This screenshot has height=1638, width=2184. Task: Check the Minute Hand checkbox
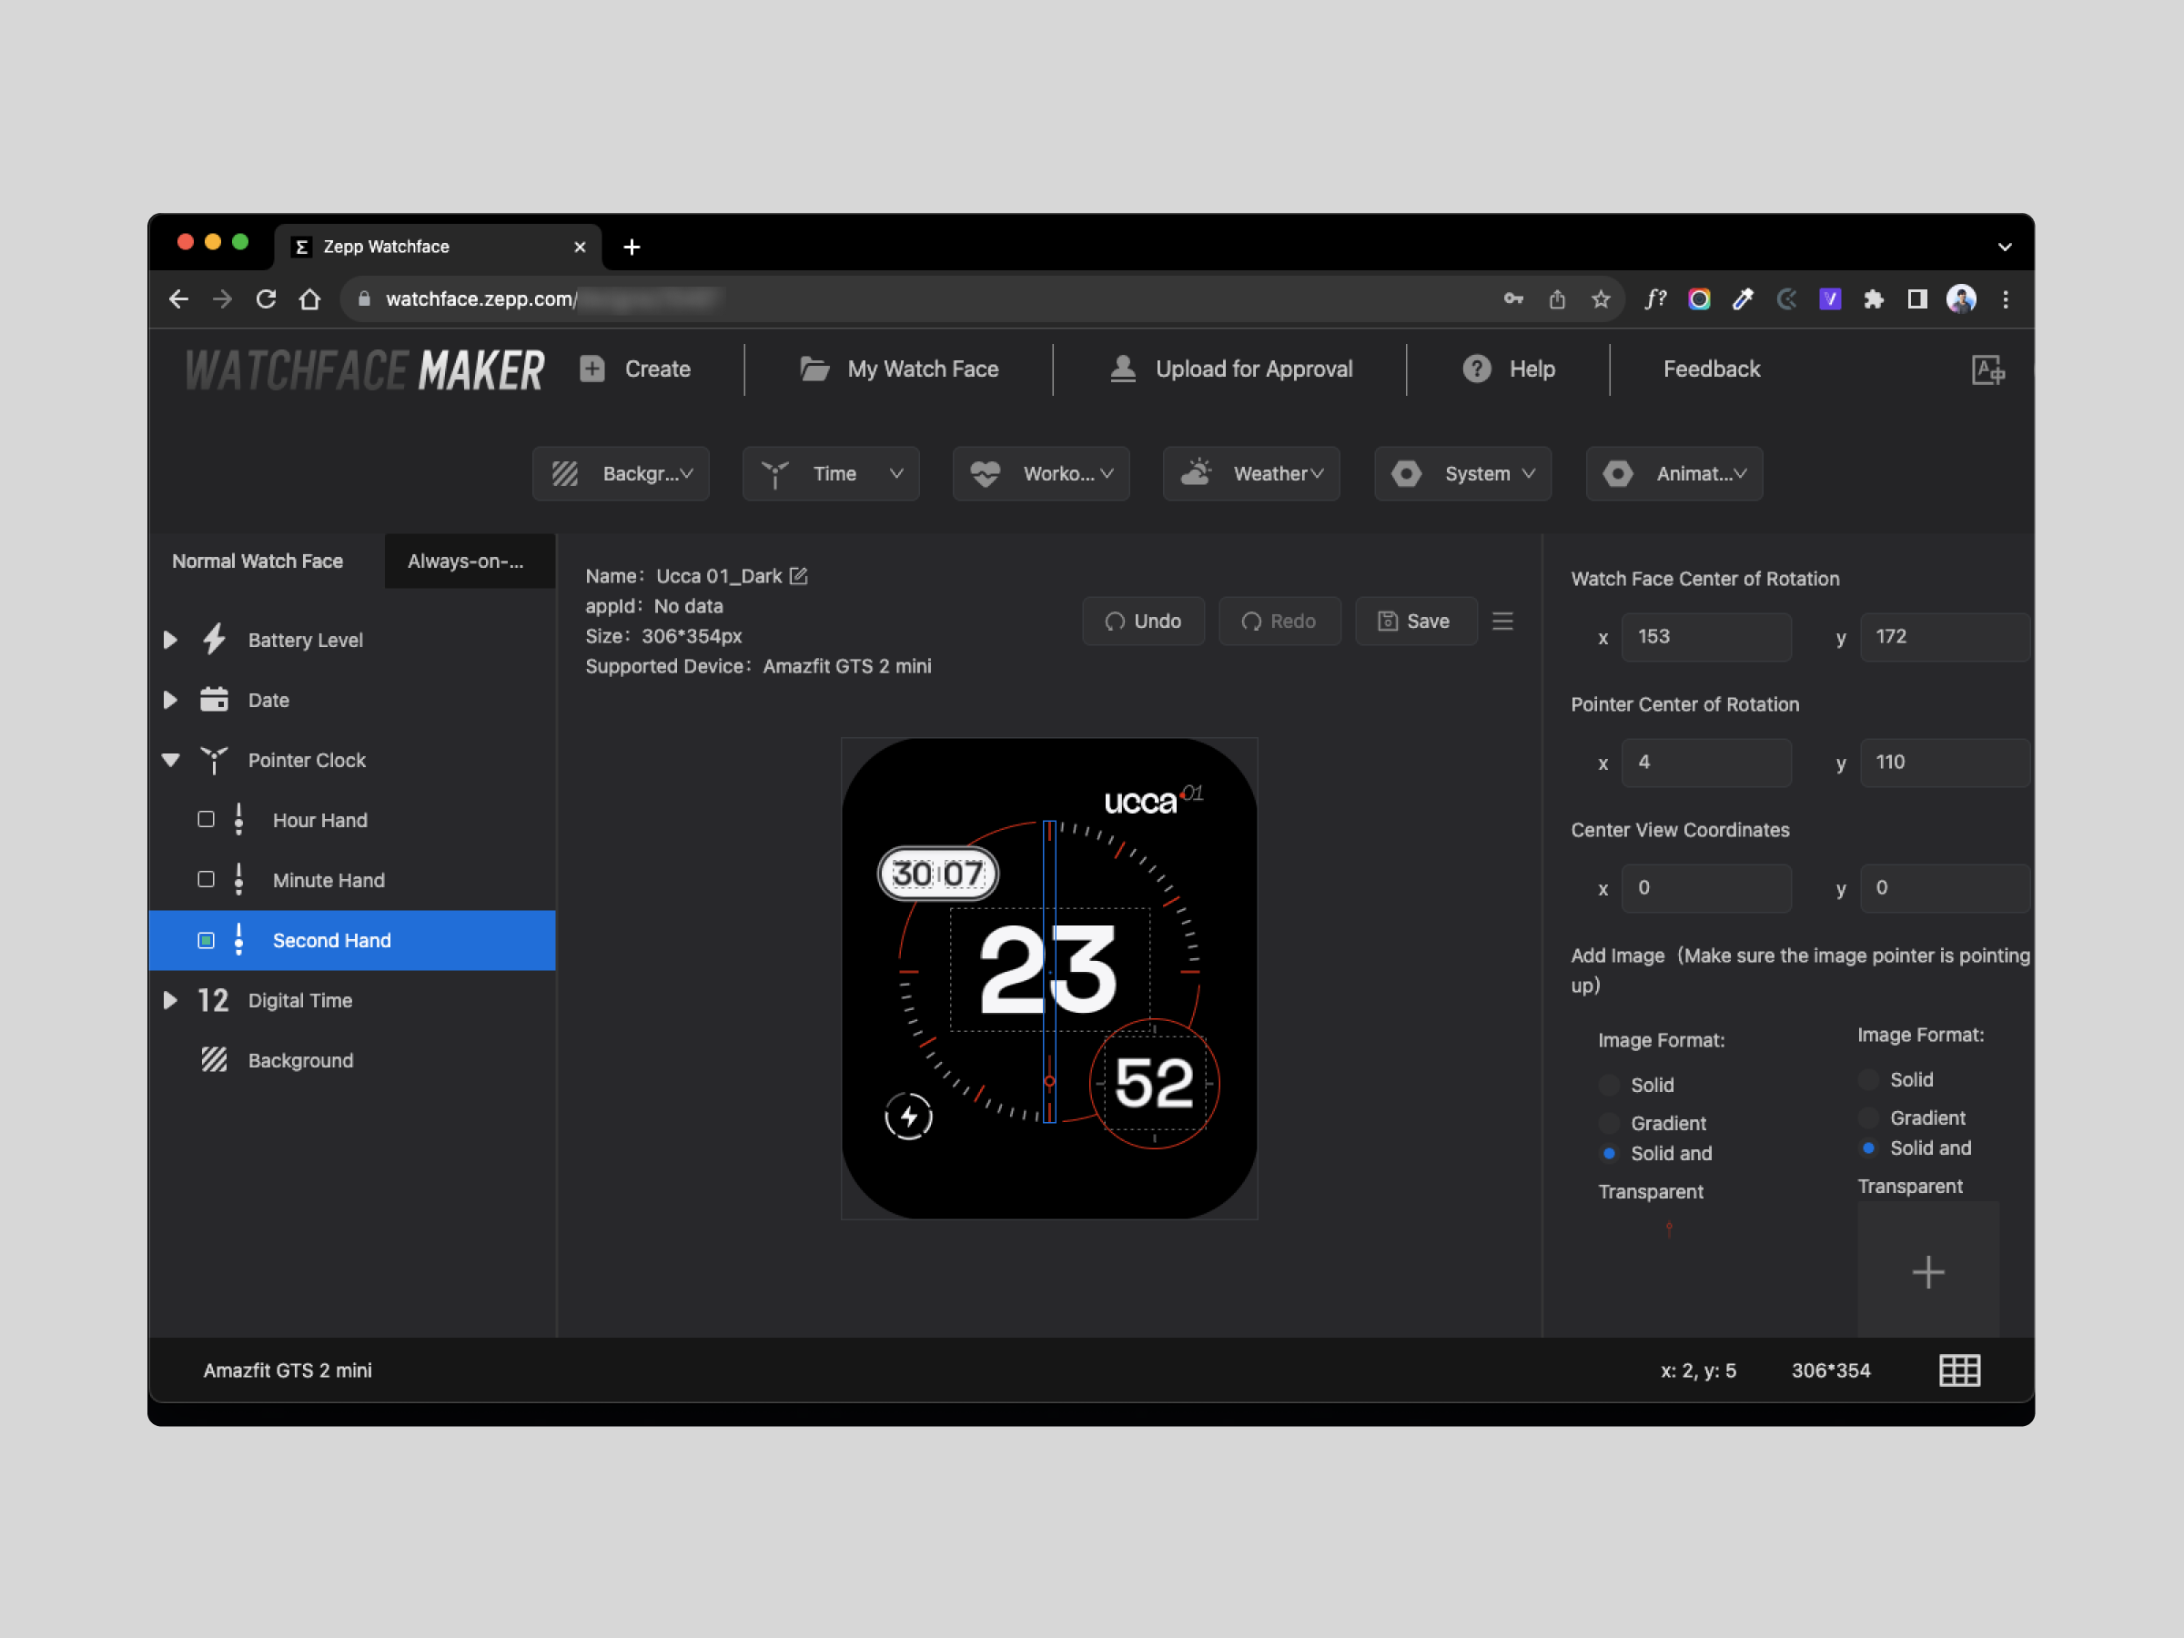pos(206,880)
